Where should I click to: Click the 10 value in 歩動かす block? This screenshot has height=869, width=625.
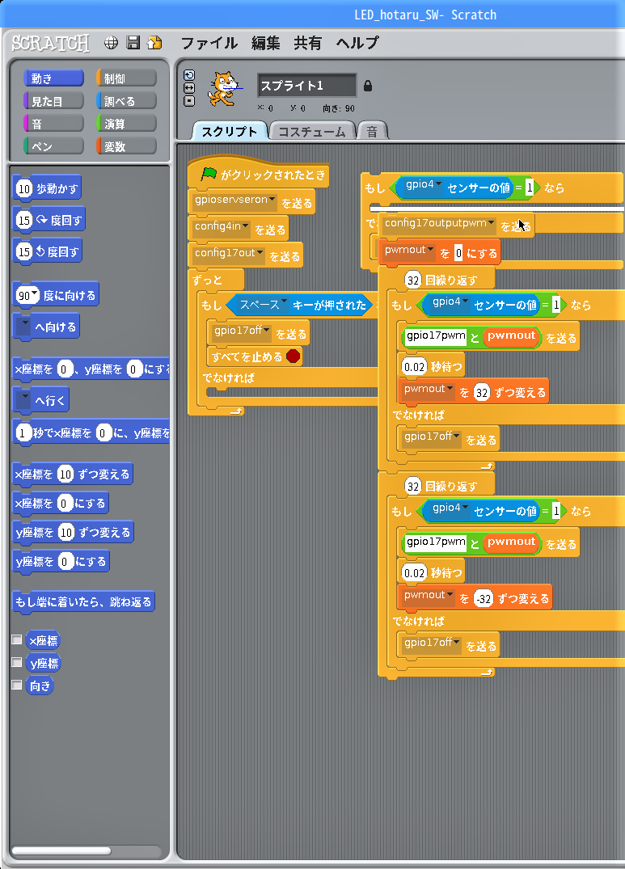tap(23, 189)
